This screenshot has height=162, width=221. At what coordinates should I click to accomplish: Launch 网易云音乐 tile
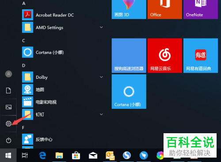pyautogui.click(x=165, y=56)
